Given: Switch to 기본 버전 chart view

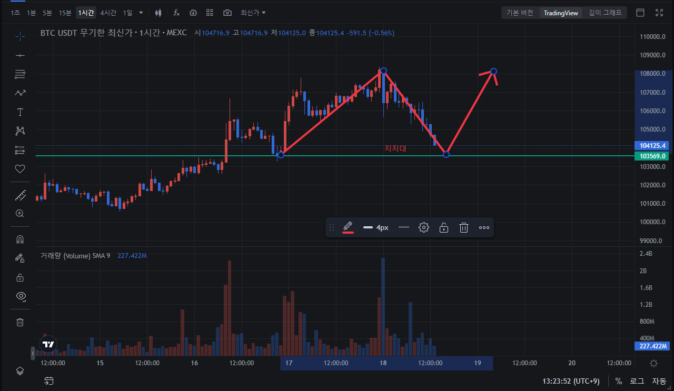Looking at the screenshot, I should [520, 13].
